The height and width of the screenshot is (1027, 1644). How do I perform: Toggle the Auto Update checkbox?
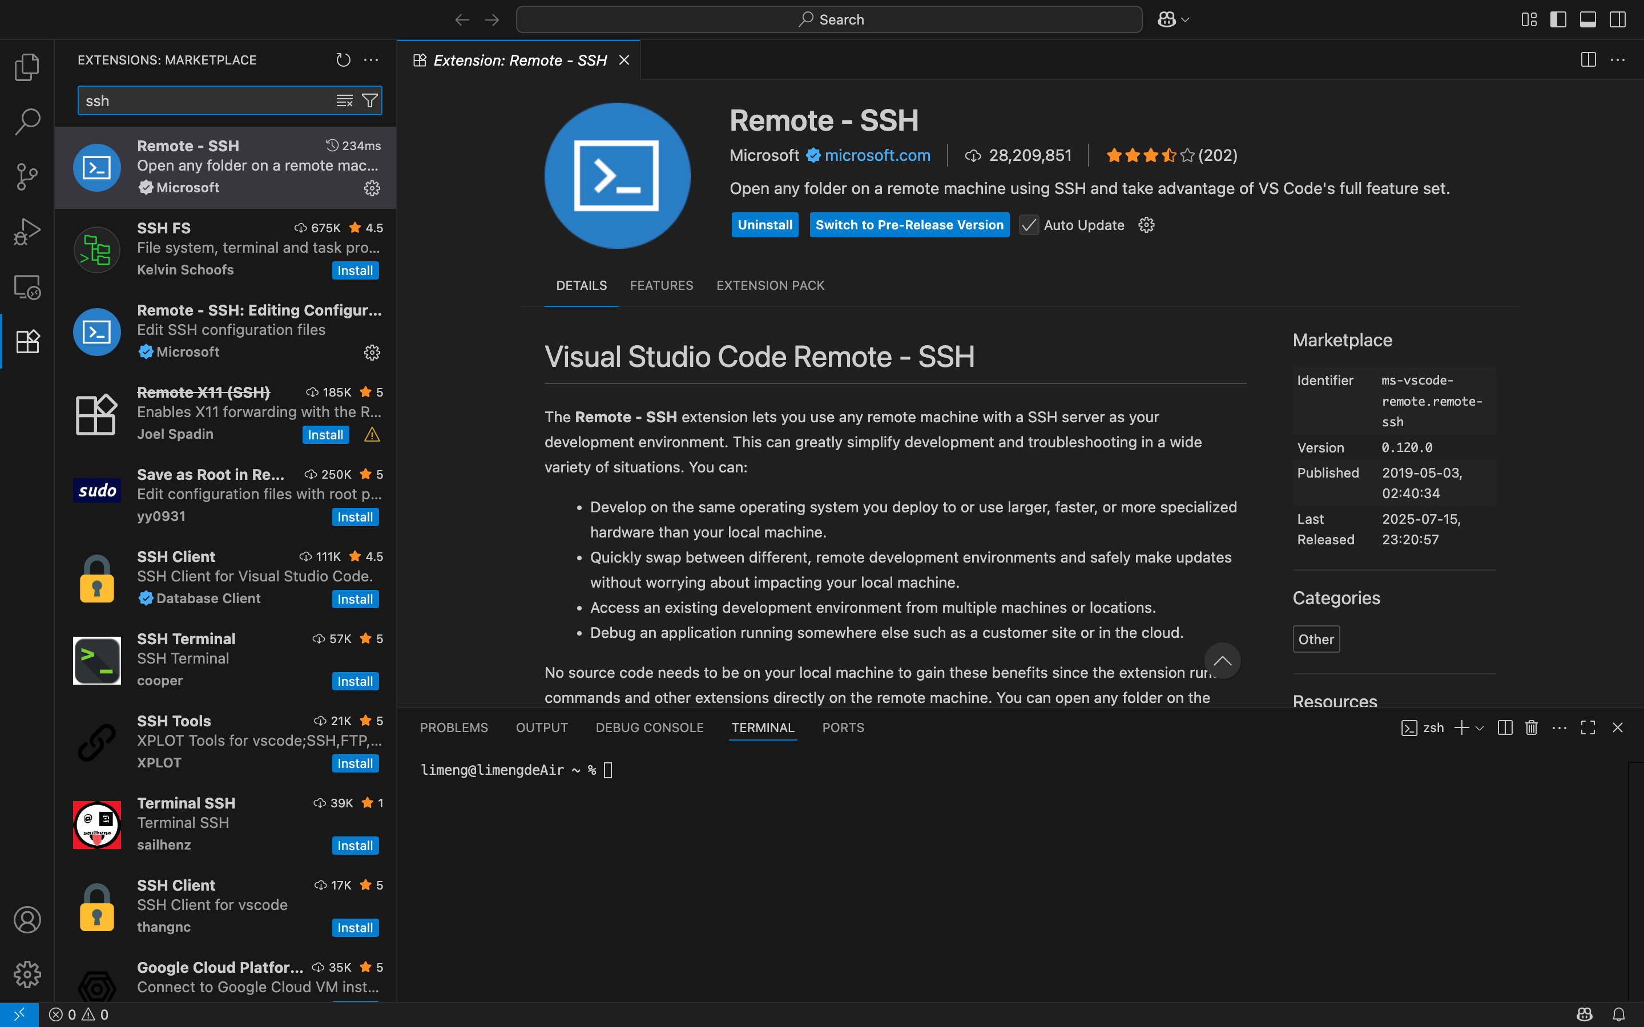(1029, 225)
